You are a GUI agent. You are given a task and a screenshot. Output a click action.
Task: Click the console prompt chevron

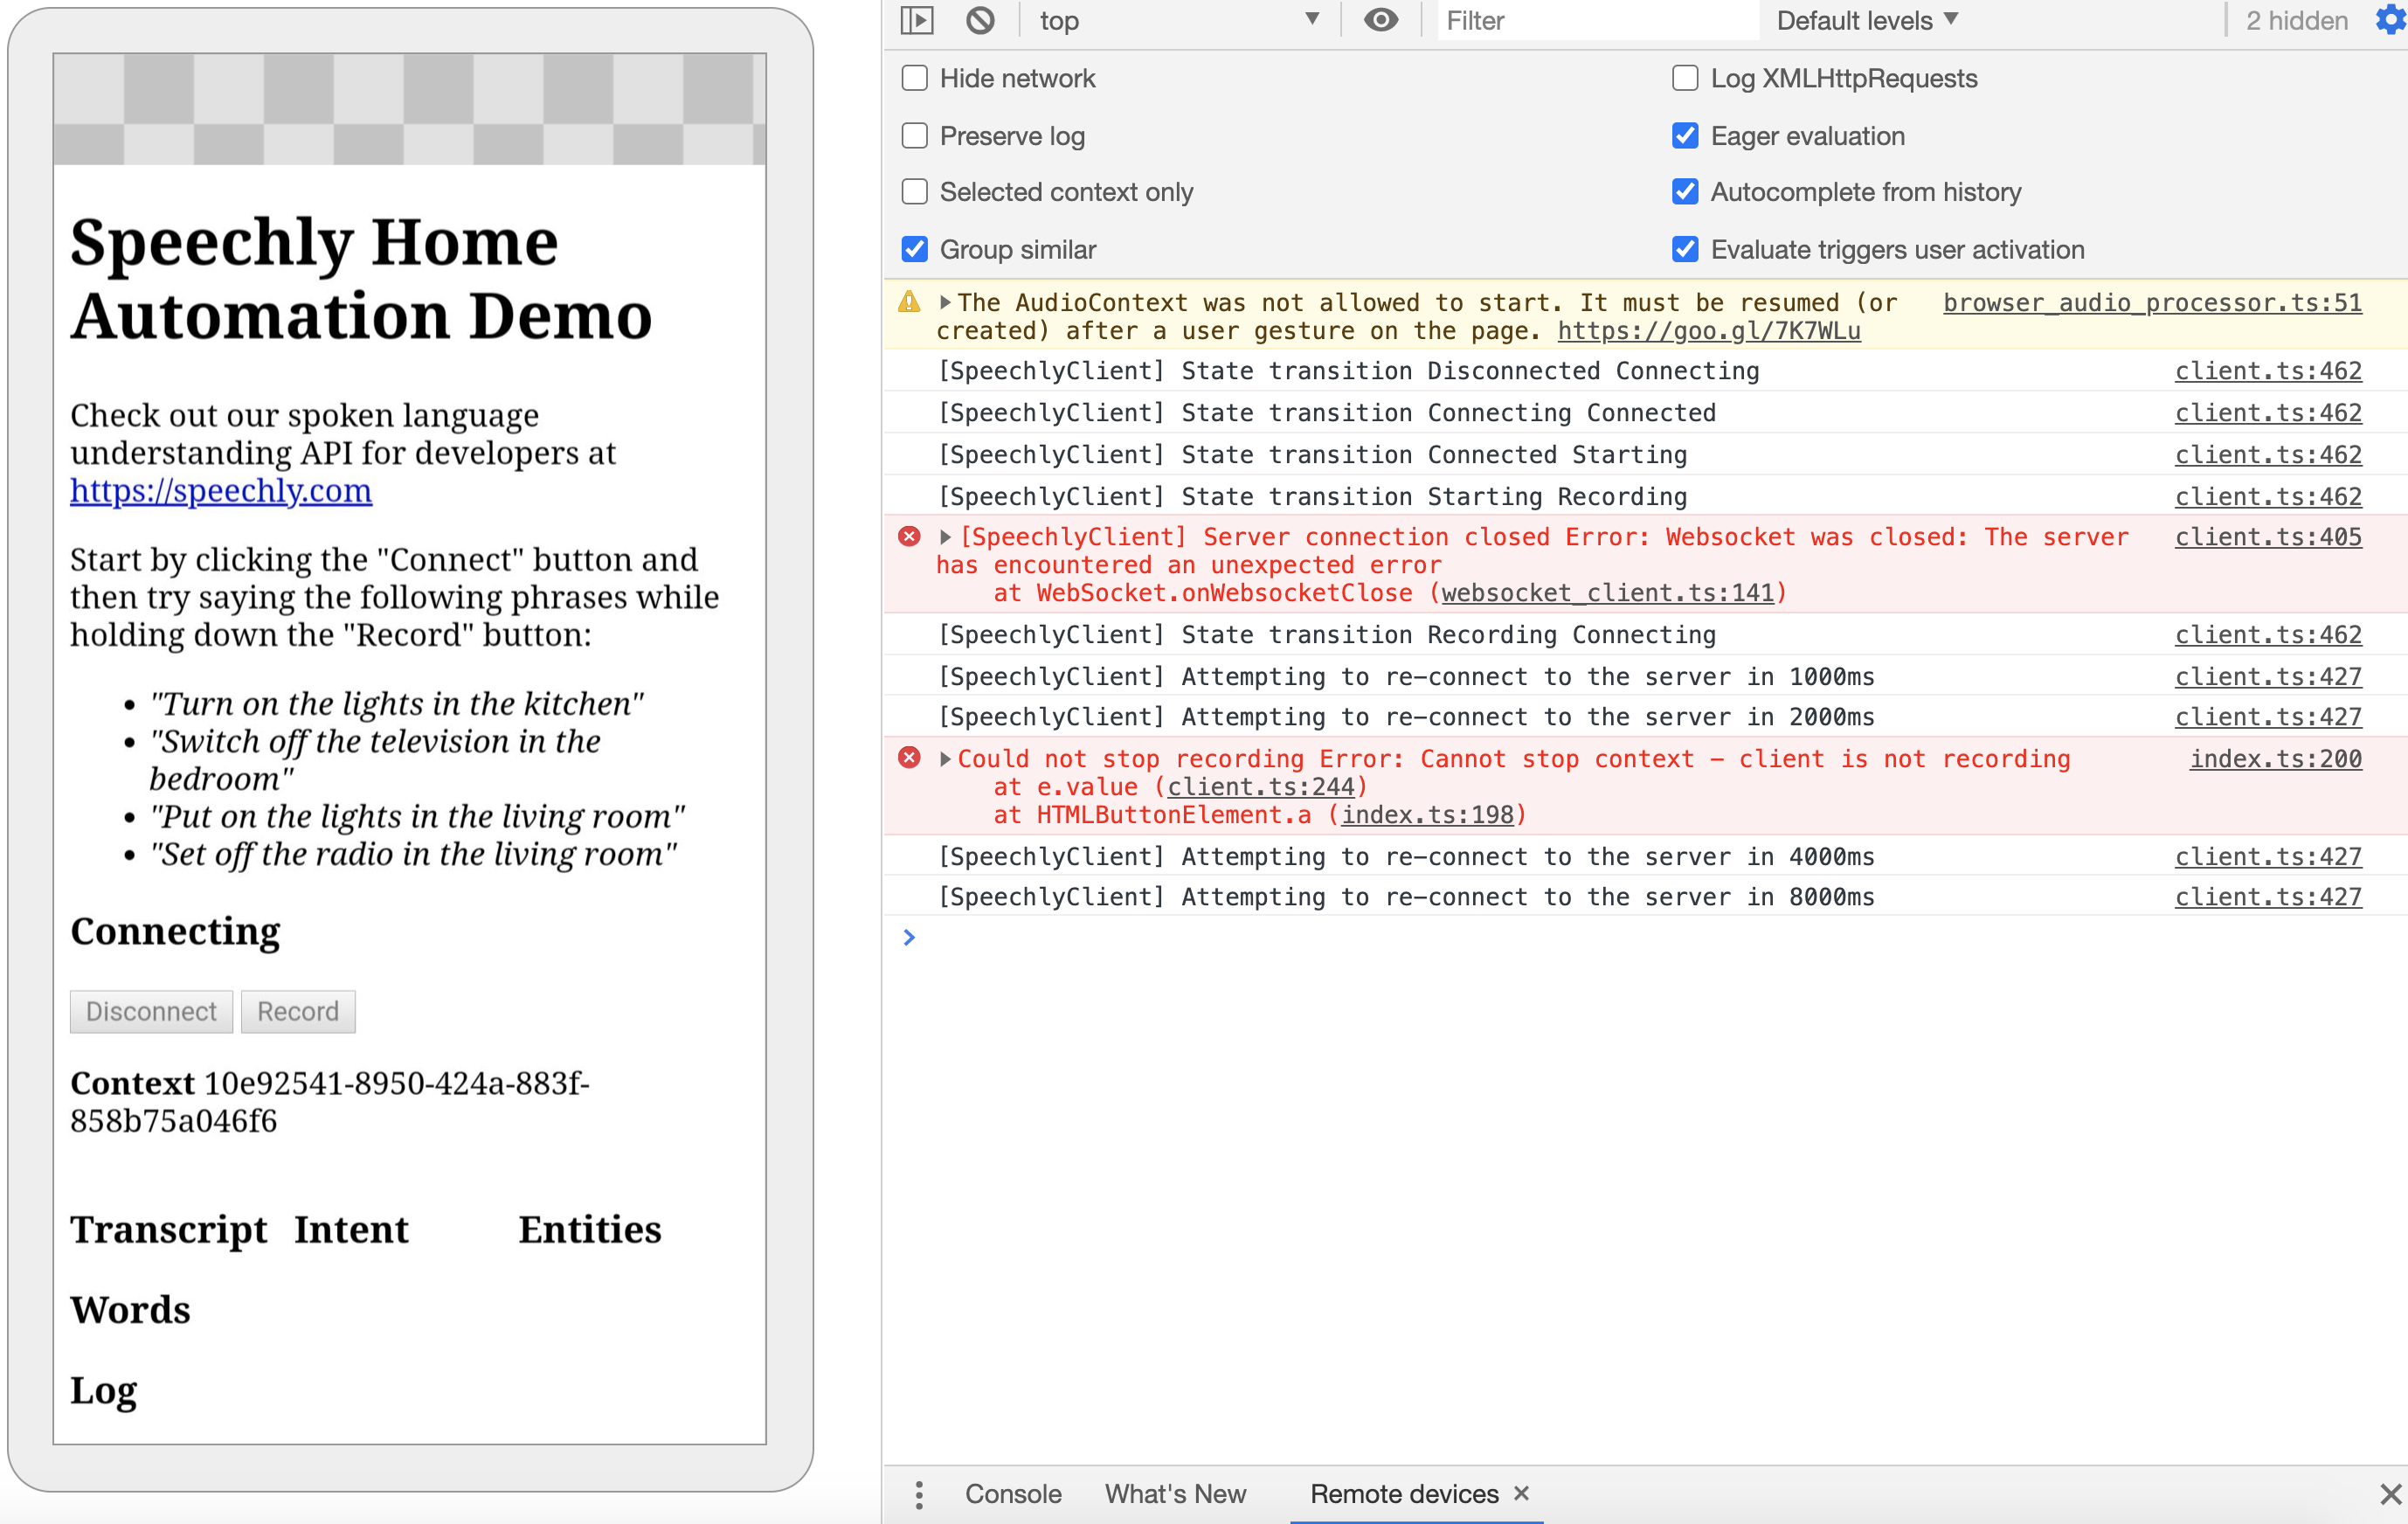pyautogui.click(x=909, y=937)
